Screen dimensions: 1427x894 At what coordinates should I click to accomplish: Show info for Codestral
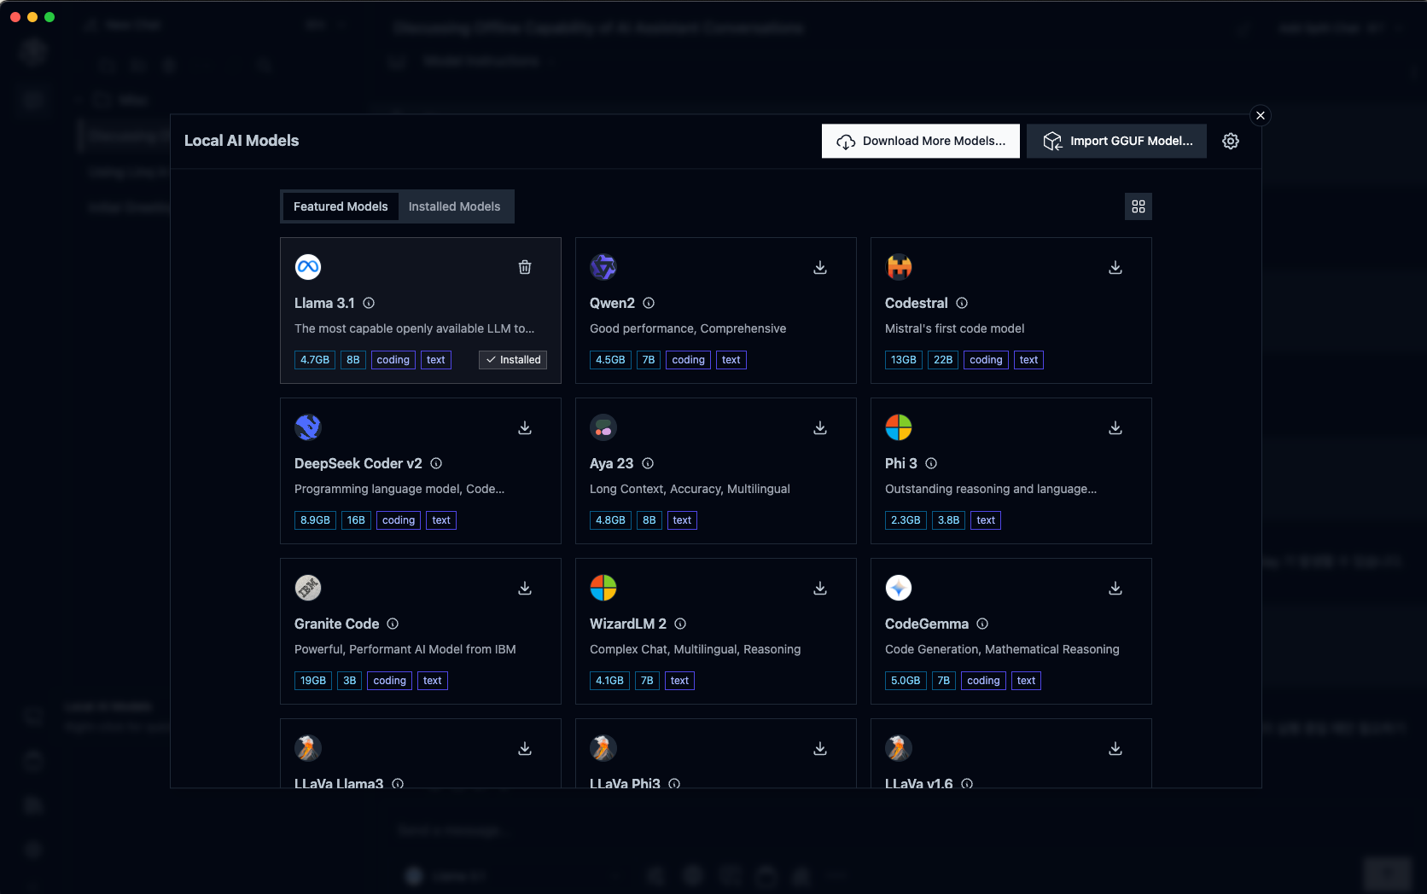[x=962, y=303]
